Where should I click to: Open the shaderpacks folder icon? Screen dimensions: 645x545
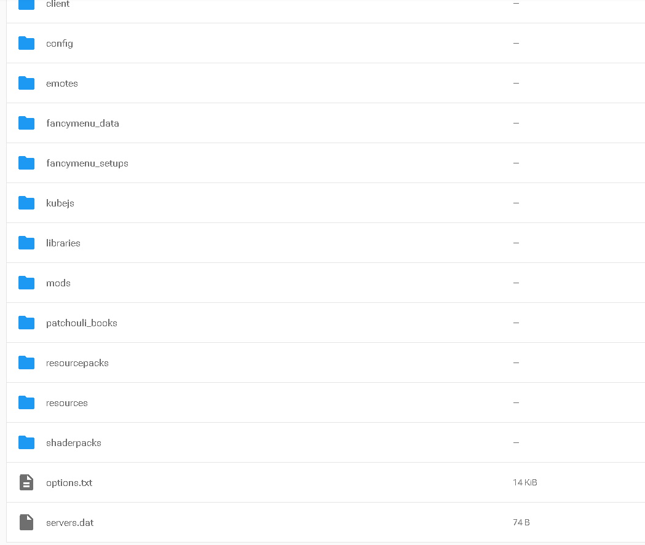26,442
